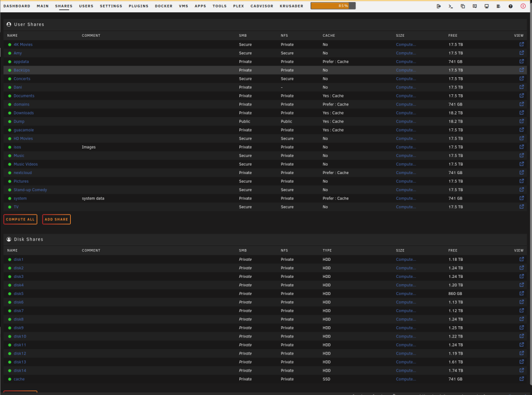Browse disk14 with view icon
The width and height of the screenshot is (532, 395).
point(521,370)
